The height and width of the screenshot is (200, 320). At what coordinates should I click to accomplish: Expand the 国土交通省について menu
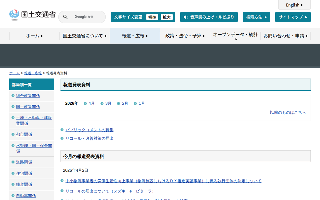tap(85, 36)
